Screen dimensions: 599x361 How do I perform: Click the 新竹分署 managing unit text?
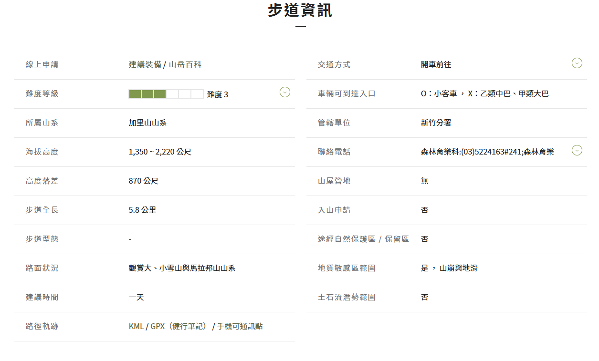click(x=436, y=123)
